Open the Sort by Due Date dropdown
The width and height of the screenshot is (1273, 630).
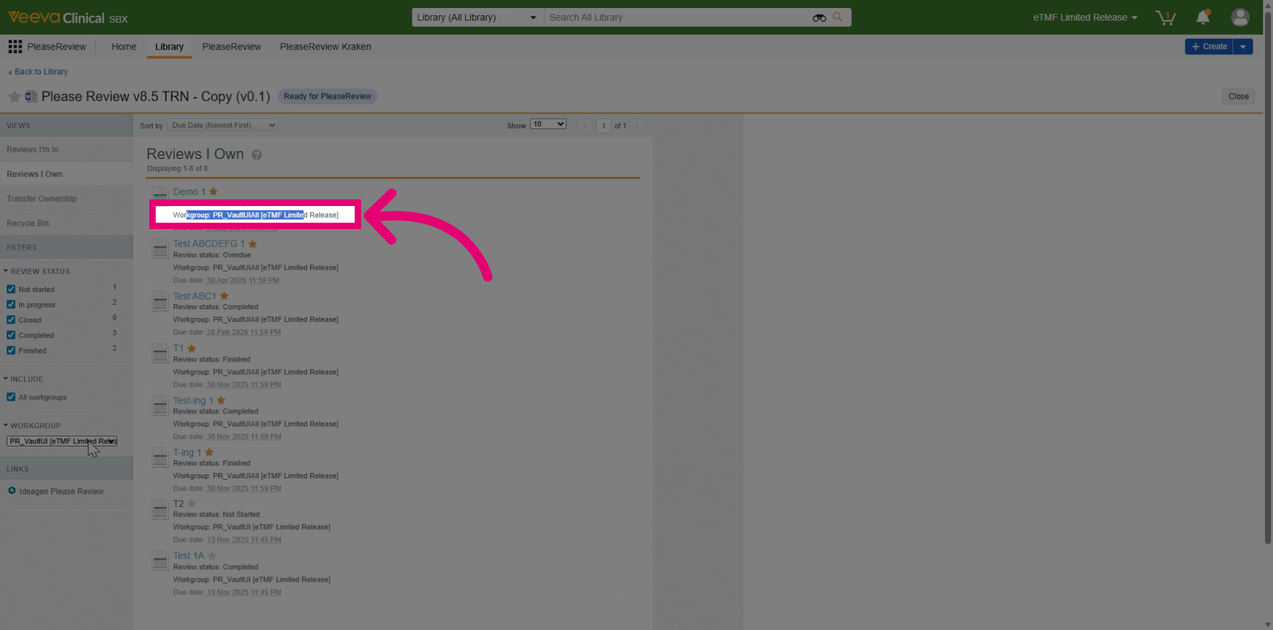[x=223, y=125]
